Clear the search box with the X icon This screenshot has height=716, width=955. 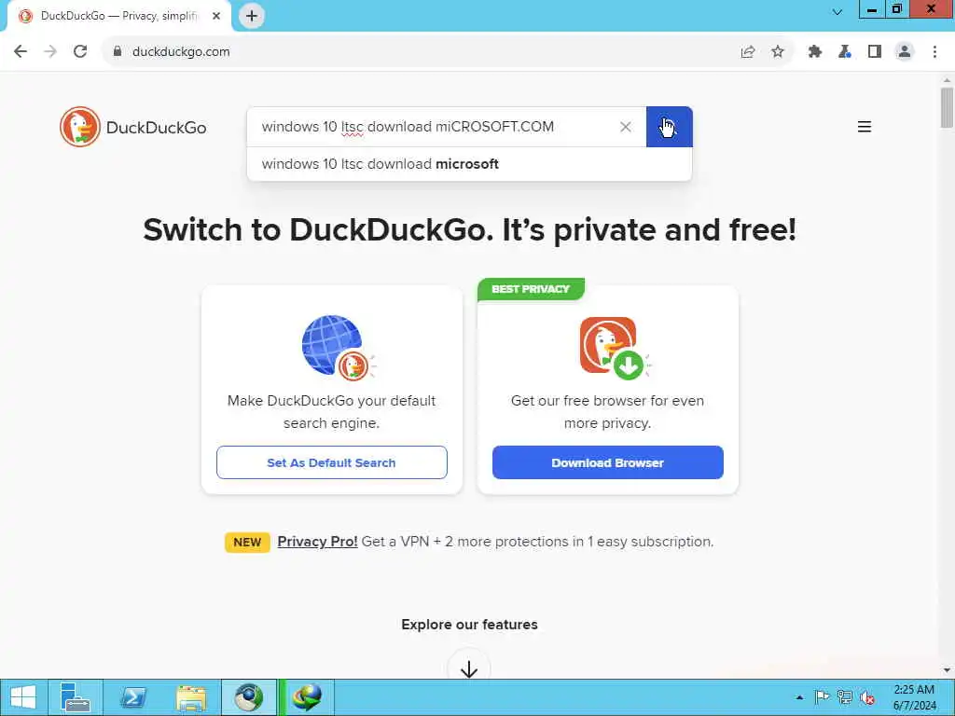pos(626,127)
